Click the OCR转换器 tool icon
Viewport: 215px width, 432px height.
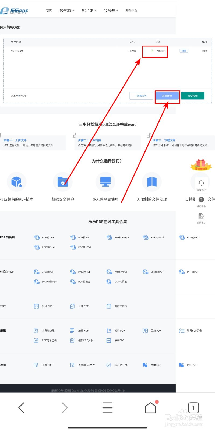click(x=109, y=282)
